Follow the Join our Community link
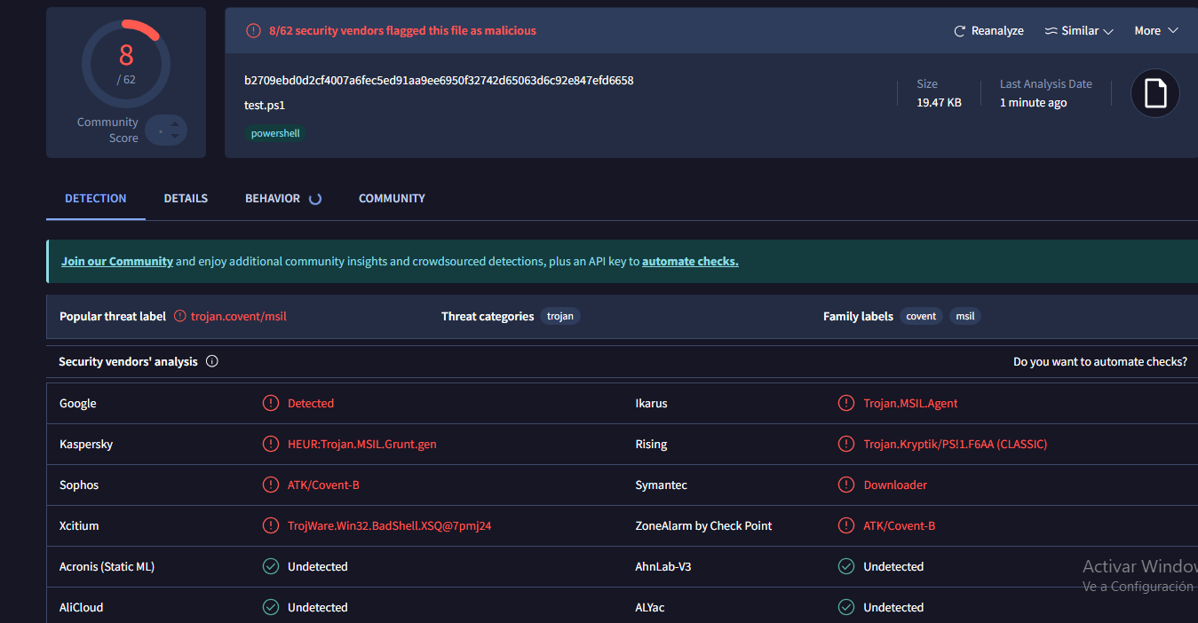1198x623 pixels. pos(117,261)
